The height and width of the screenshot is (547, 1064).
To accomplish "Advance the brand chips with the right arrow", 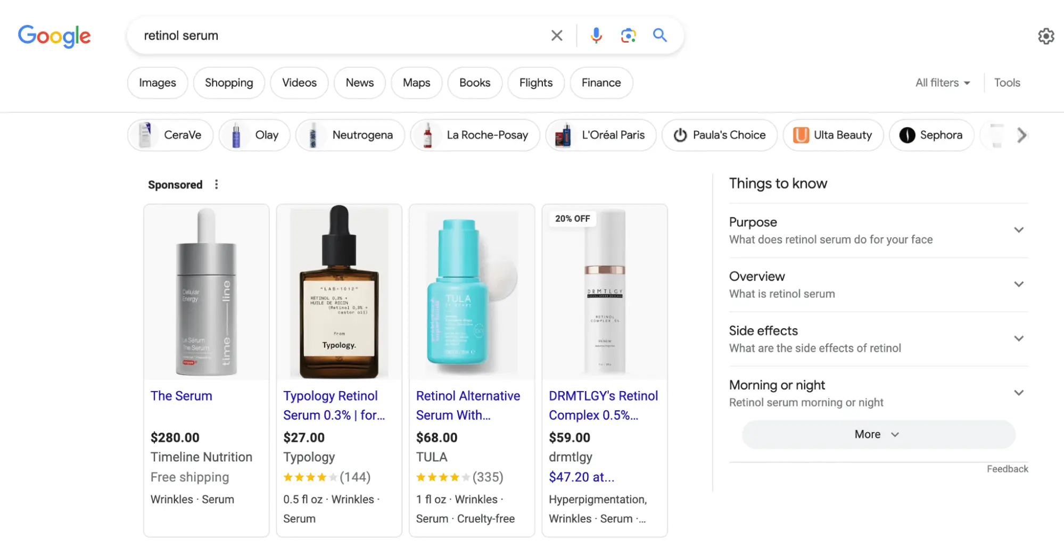I will pyautogui.click(x=1021, y=135).
